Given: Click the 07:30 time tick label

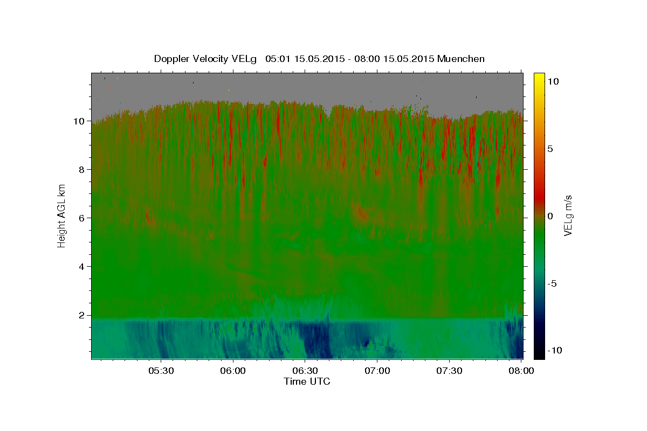Looking at the screenshot, I should click(449, 371).
